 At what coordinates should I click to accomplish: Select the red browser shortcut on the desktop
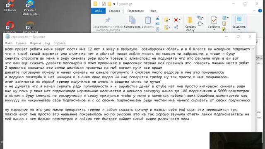pyautogui.click(x=10, y=27)
